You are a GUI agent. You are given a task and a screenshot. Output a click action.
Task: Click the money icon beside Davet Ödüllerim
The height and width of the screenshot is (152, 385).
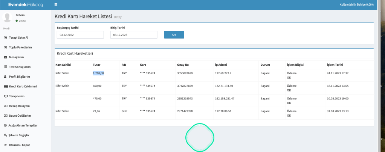click(x=6, y=116)
